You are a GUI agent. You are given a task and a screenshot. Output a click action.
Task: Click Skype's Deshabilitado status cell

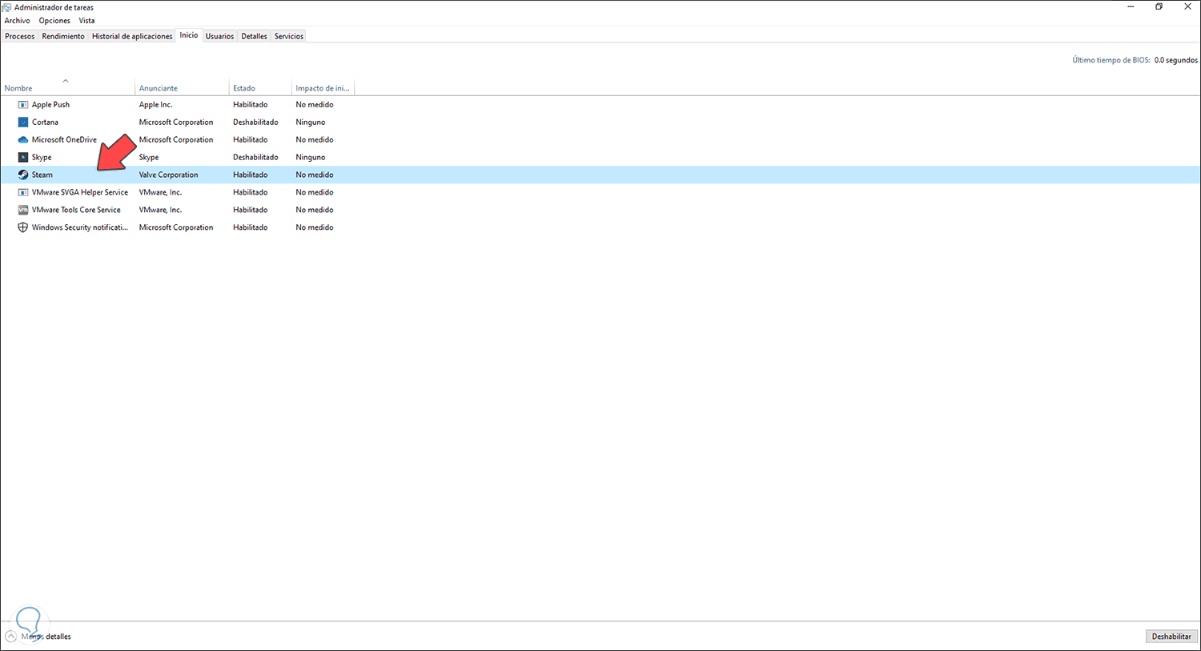255,158
